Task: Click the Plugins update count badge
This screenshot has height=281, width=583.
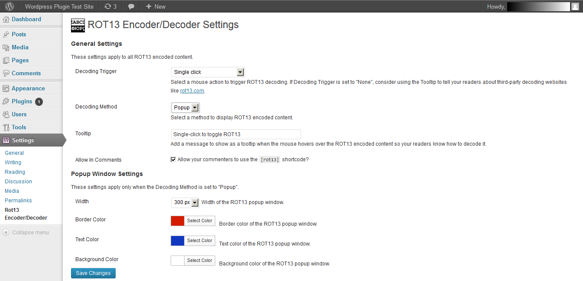Action: pyautogui.click(x=39, y=102)
